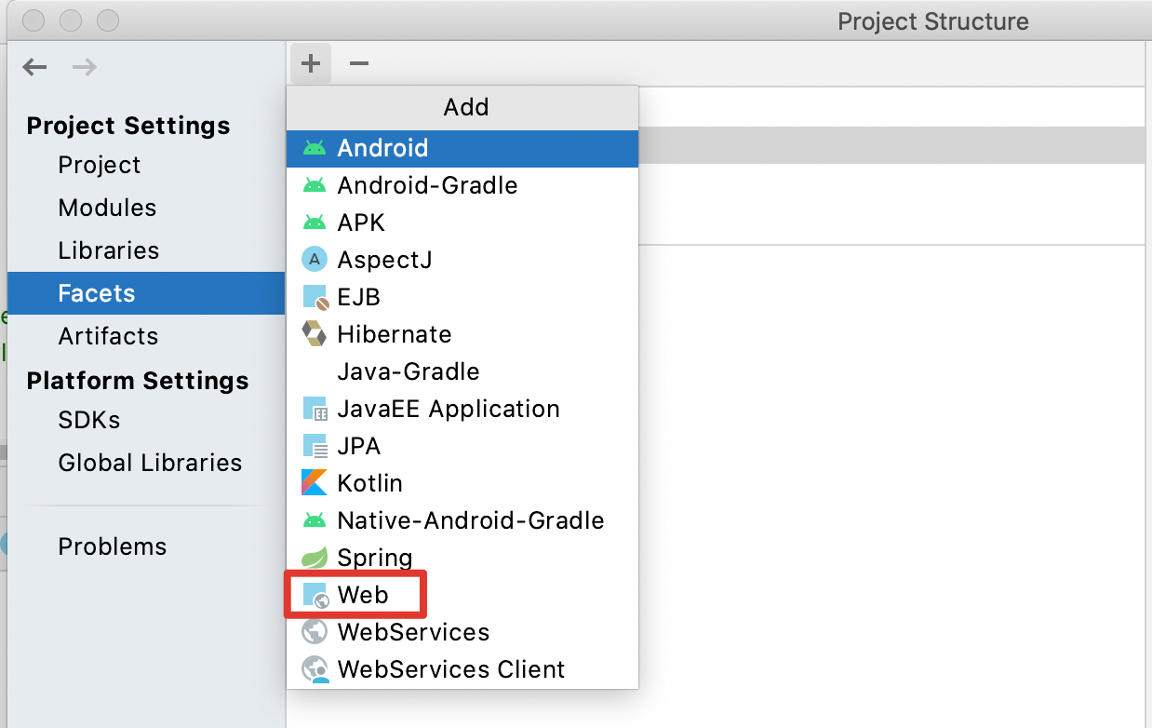
Task: Open the Modules settings page
Action: tap(107, 208)
